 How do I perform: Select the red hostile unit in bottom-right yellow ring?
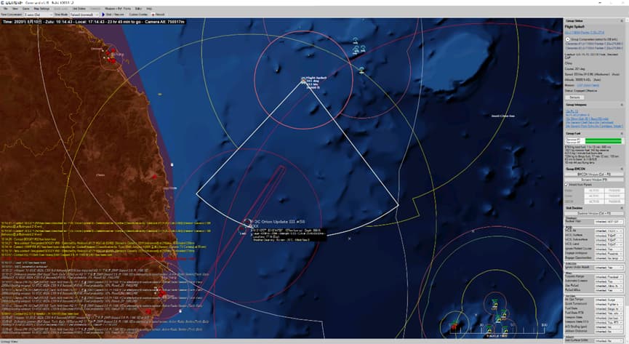454,327
